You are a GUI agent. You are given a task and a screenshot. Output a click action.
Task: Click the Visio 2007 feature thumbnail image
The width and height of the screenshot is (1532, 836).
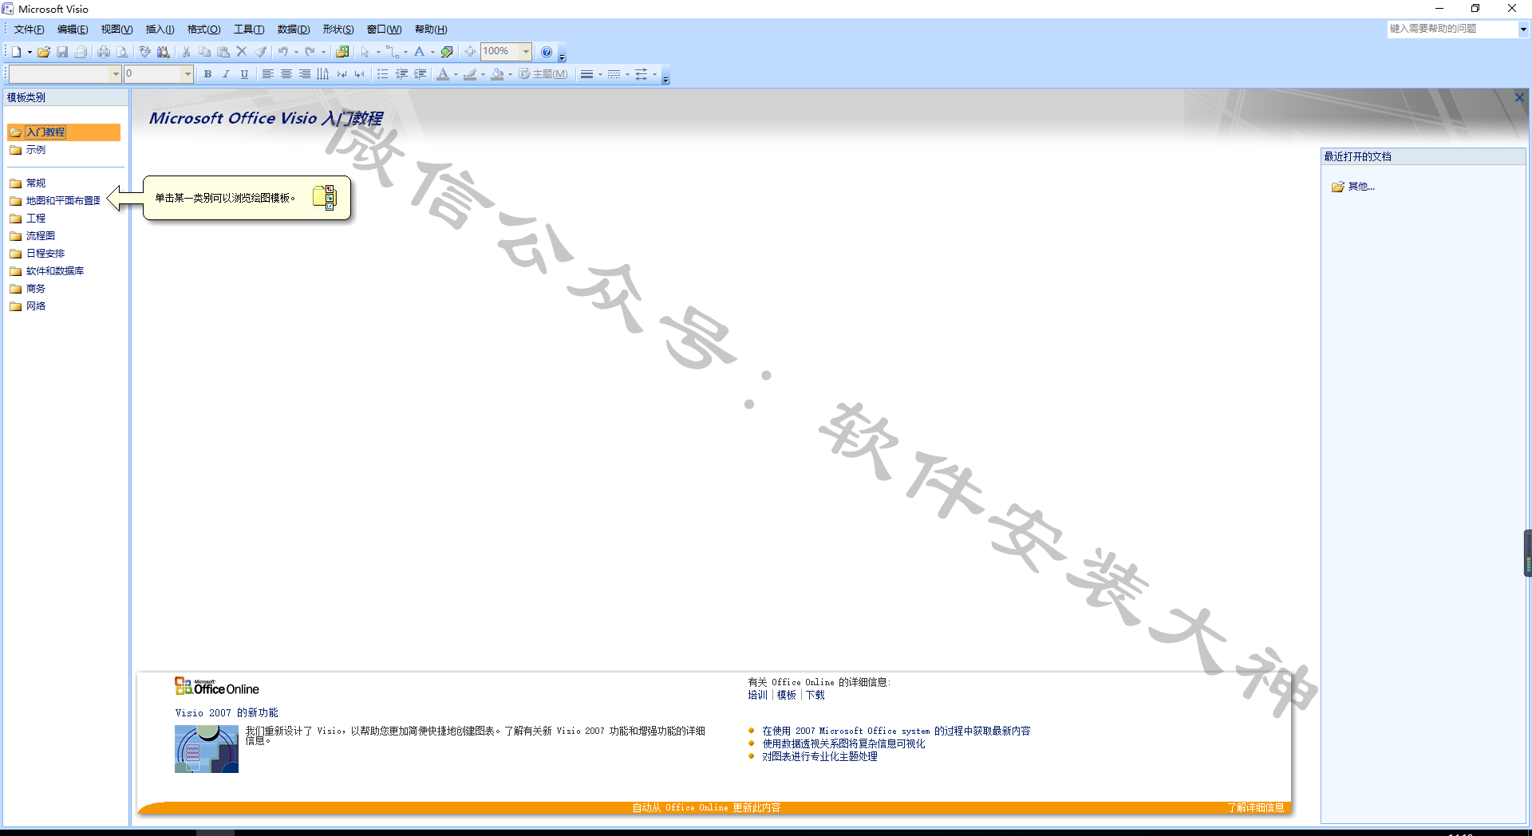pyautogui.click(x=207, y=749)
